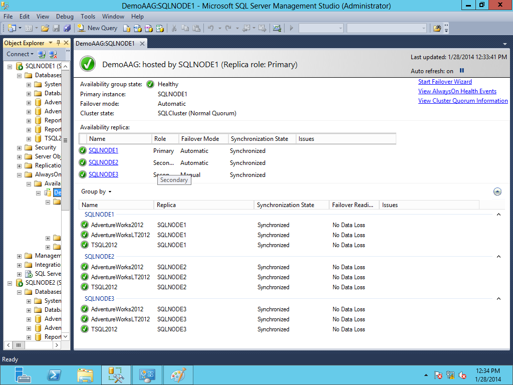513x385 pixels.
Task: Pause the auto refresh
Action: pos(461,70)
